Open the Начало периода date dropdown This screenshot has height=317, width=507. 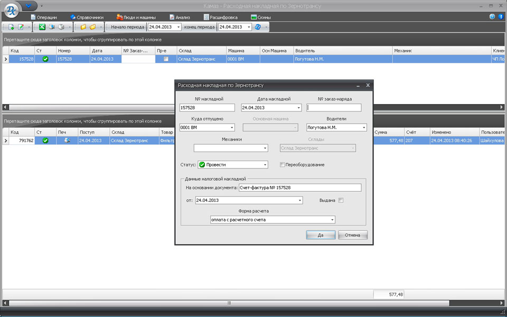tap(179, 27)
